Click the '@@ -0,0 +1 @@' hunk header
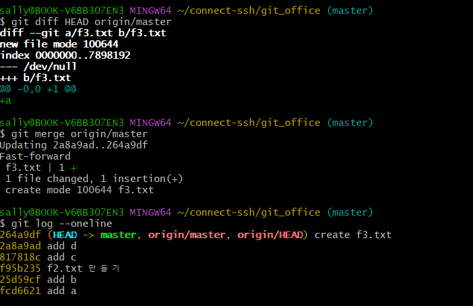 [x=38, y=89]
